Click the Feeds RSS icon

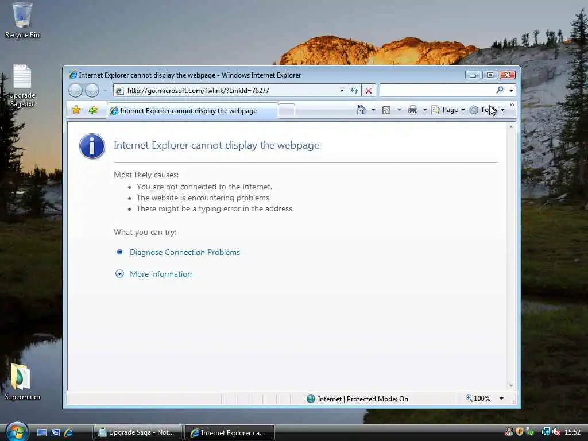(386, 110)
